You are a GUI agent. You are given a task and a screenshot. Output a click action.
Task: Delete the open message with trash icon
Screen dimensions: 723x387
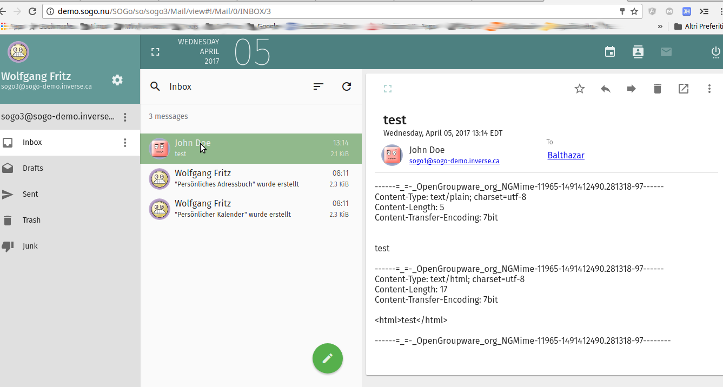tap(658, 89)
